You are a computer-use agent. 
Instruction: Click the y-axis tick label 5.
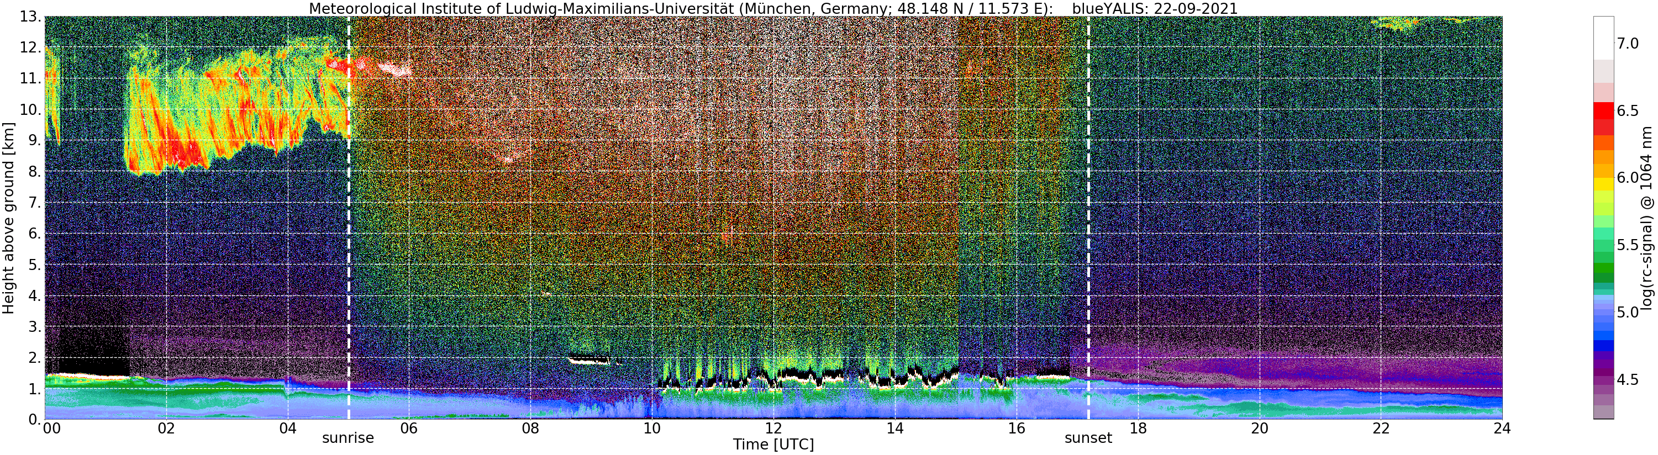35,264
